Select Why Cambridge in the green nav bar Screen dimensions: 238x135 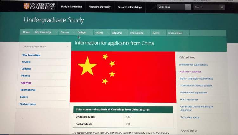43,32
